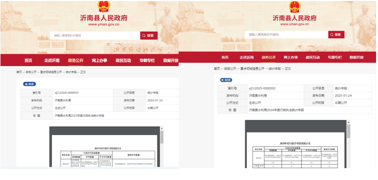
Task: Click www.yinan.gov.cn under the left page title
Action: [x=104, y=24]
